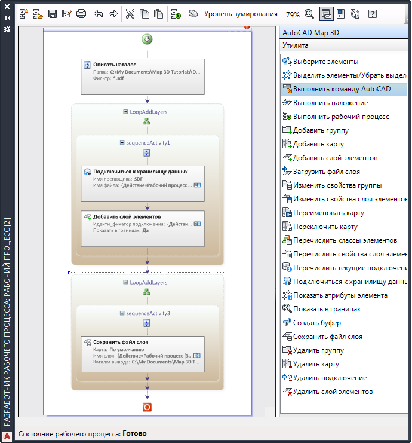This screenshot has height=443, width=412.
Task: Pick 'Добавить слой элементов' in the activity list
Action: point(345,158)
